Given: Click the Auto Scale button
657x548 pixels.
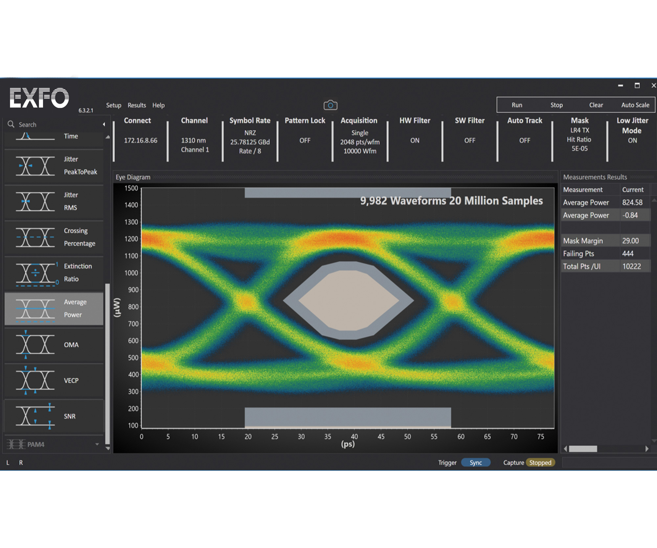Looking at the screenshot, I should pyautogui.click(x=635, y=105).
